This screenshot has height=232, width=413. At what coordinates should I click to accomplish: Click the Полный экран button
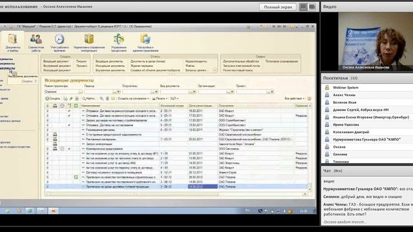pos(278,7)
